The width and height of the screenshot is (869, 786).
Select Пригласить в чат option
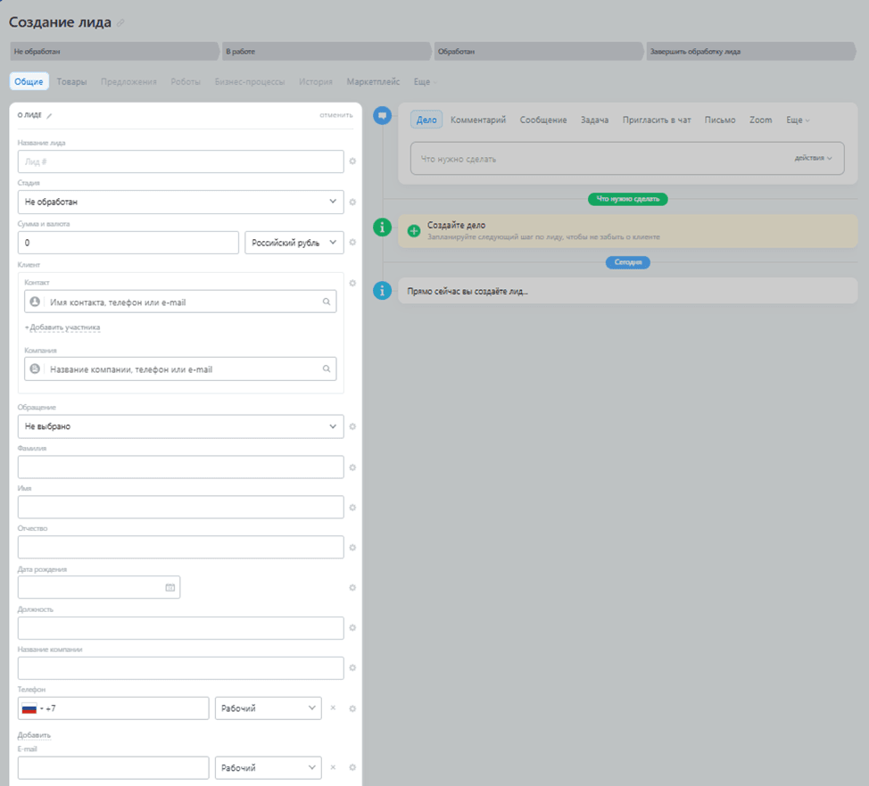[657, 120]
